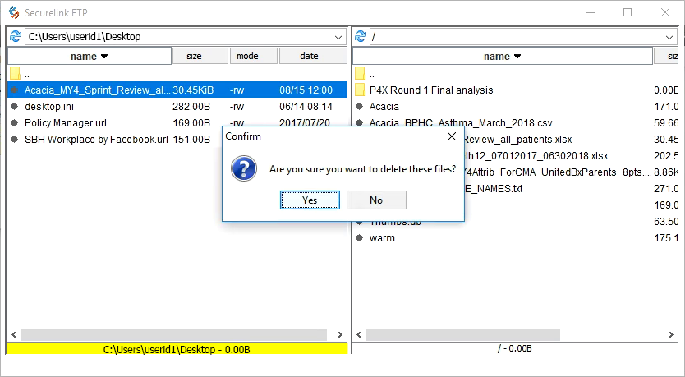
Task: Select the P4X Round 1 Final analysis folder
Action: tap(431, 90)
